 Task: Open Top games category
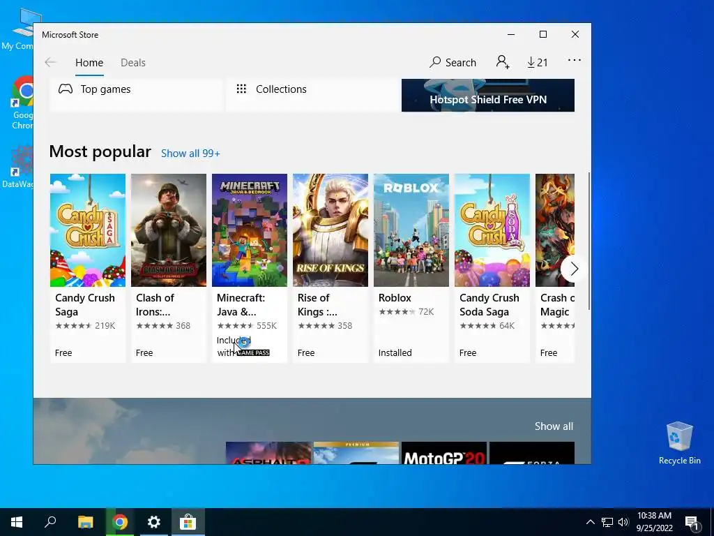coord(136,94)
